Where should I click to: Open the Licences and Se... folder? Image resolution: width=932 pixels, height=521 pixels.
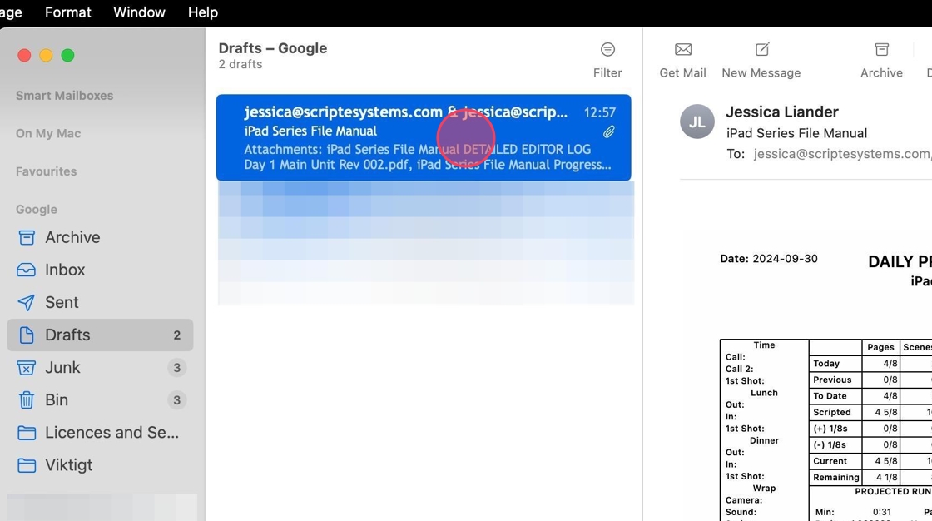click(100, 433)
